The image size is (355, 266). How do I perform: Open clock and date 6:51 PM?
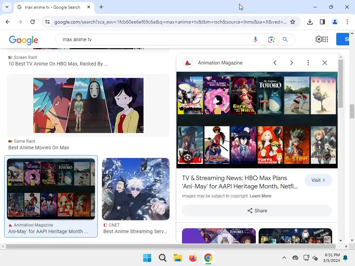pos(331,258)
